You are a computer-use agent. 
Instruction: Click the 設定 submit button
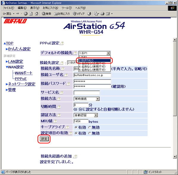coord(44,139)
